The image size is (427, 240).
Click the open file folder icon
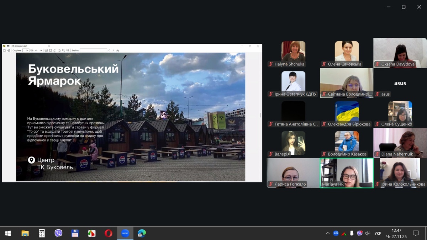click(x=4, y=50)
